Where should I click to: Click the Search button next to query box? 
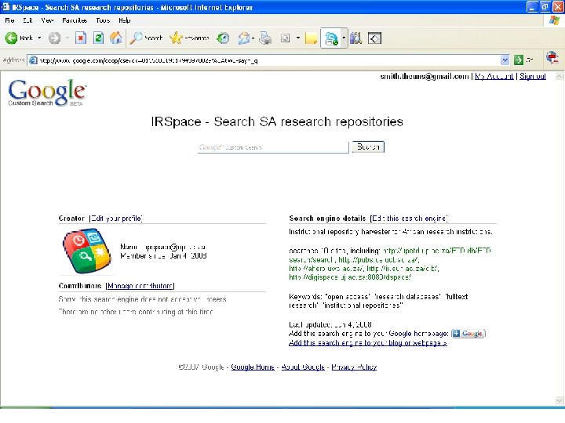pos(368,146)
